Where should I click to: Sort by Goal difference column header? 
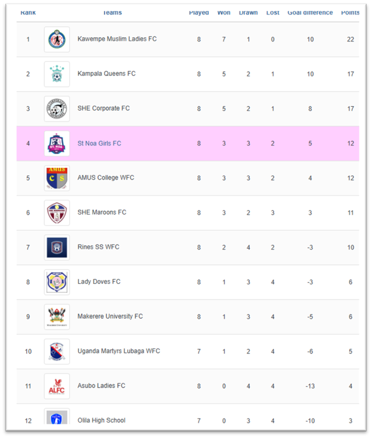point(310,12)
